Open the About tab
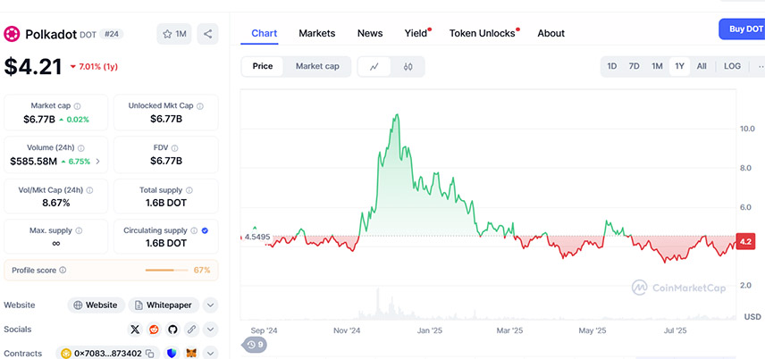 [551, 33]
